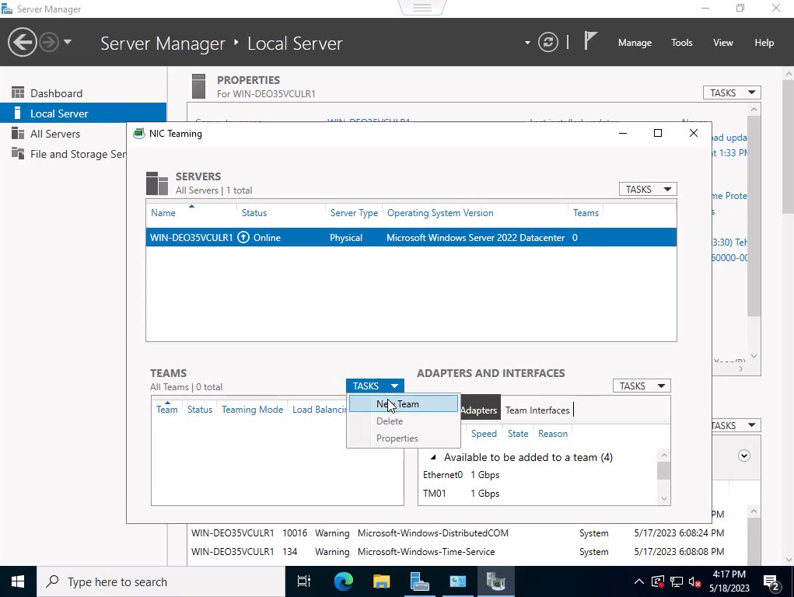Image resolution: width=794 pixels, height=597 pixels.
Task: Select Local Server in the sidebar
Action: (x=83, y=113)
